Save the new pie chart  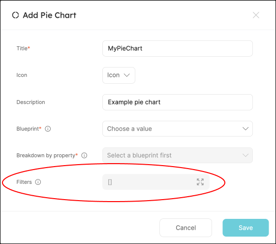[x=245, y=228]
